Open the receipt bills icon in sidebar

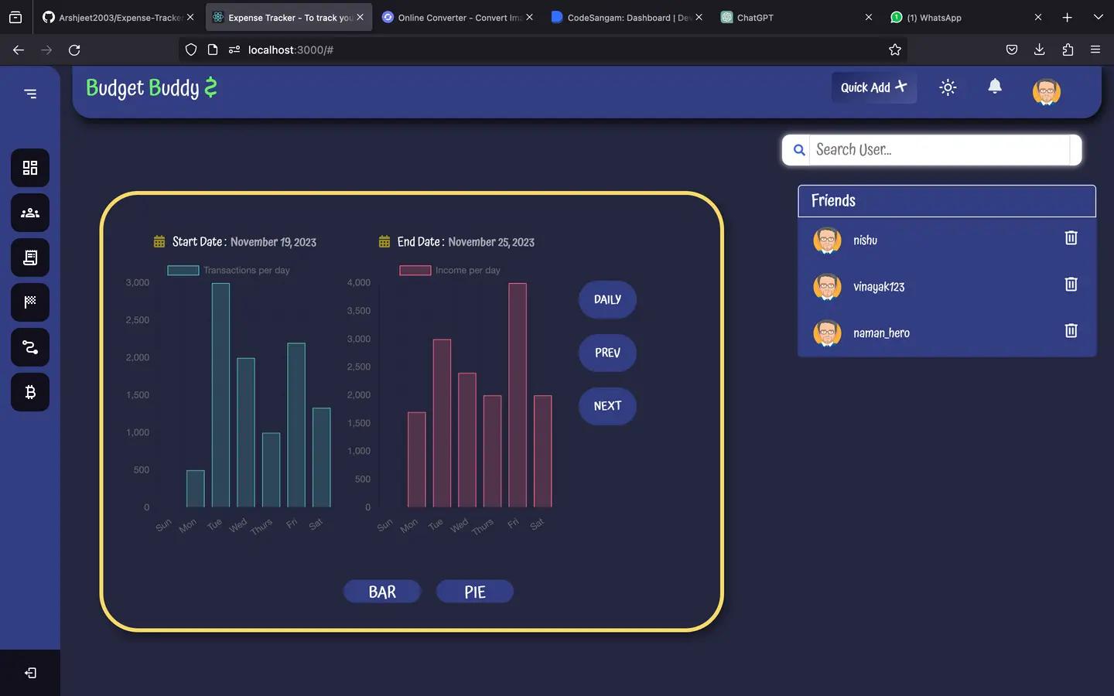click(x=30, y=258)
